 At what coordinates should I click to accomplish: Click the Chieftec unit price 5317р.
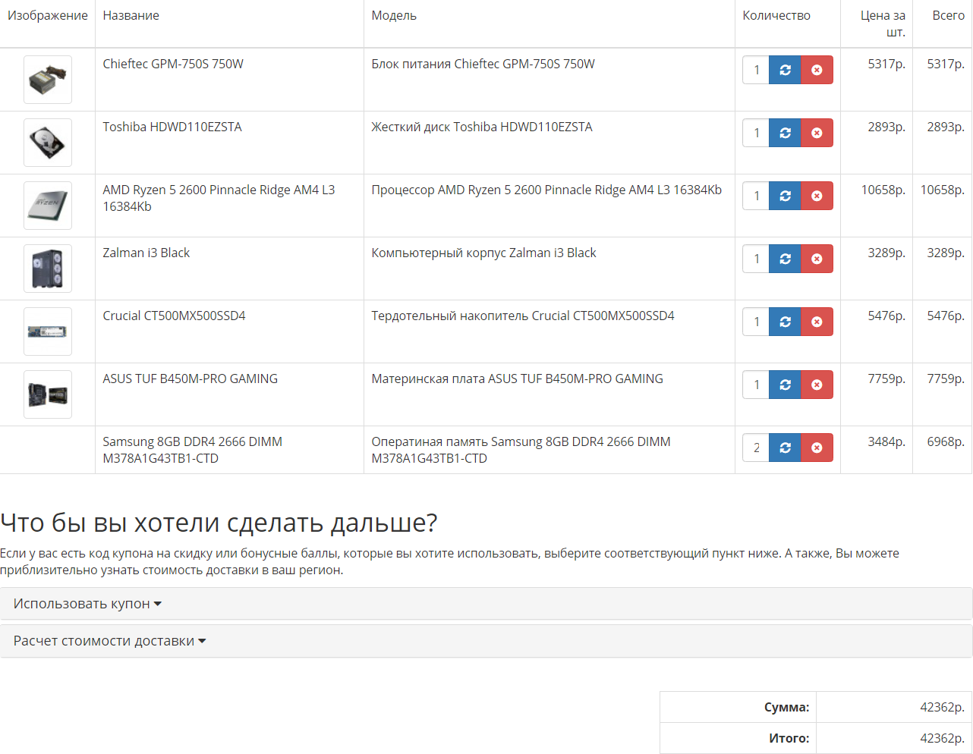click(886, 64)
